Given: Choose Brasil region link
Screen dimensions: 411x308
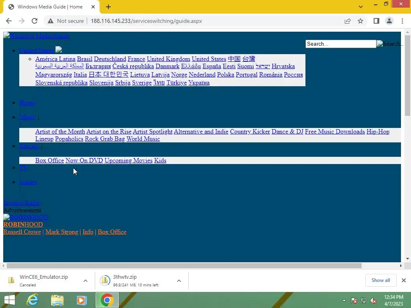Looking at the screenshot, I should (85, 59).
